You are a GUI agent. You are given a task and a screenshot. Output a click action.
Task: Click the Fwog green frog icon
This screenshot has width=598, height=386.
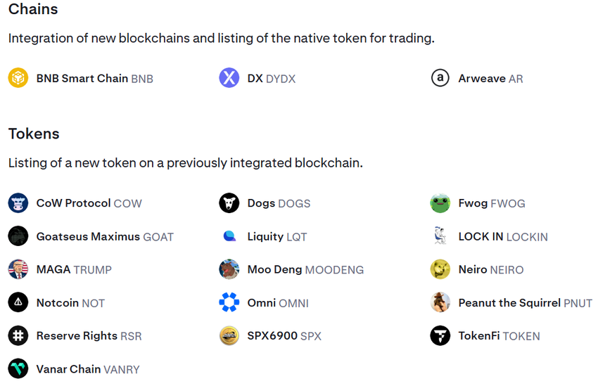[x=440, y=203]
